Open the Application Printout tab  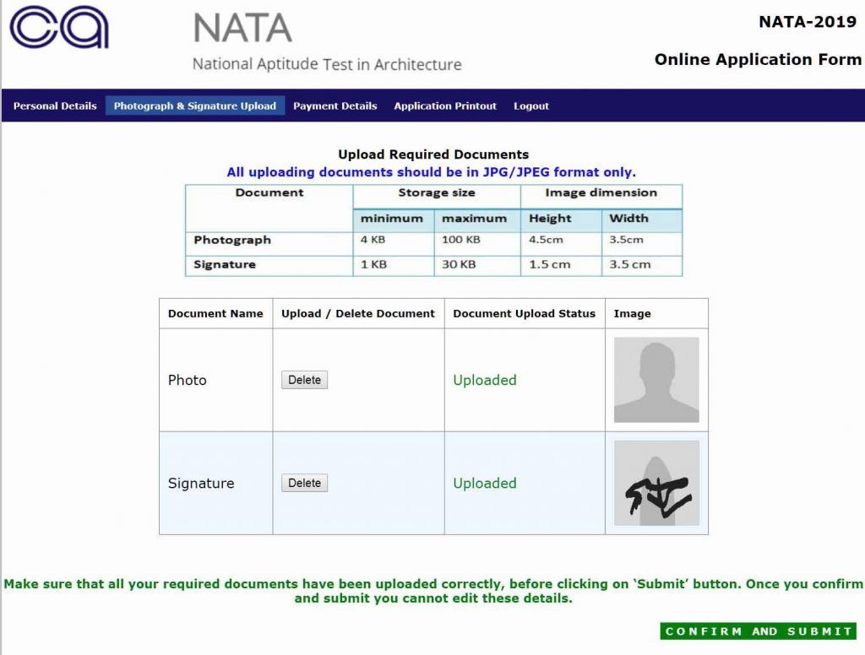pyautogui.click(x=445, y=106)
